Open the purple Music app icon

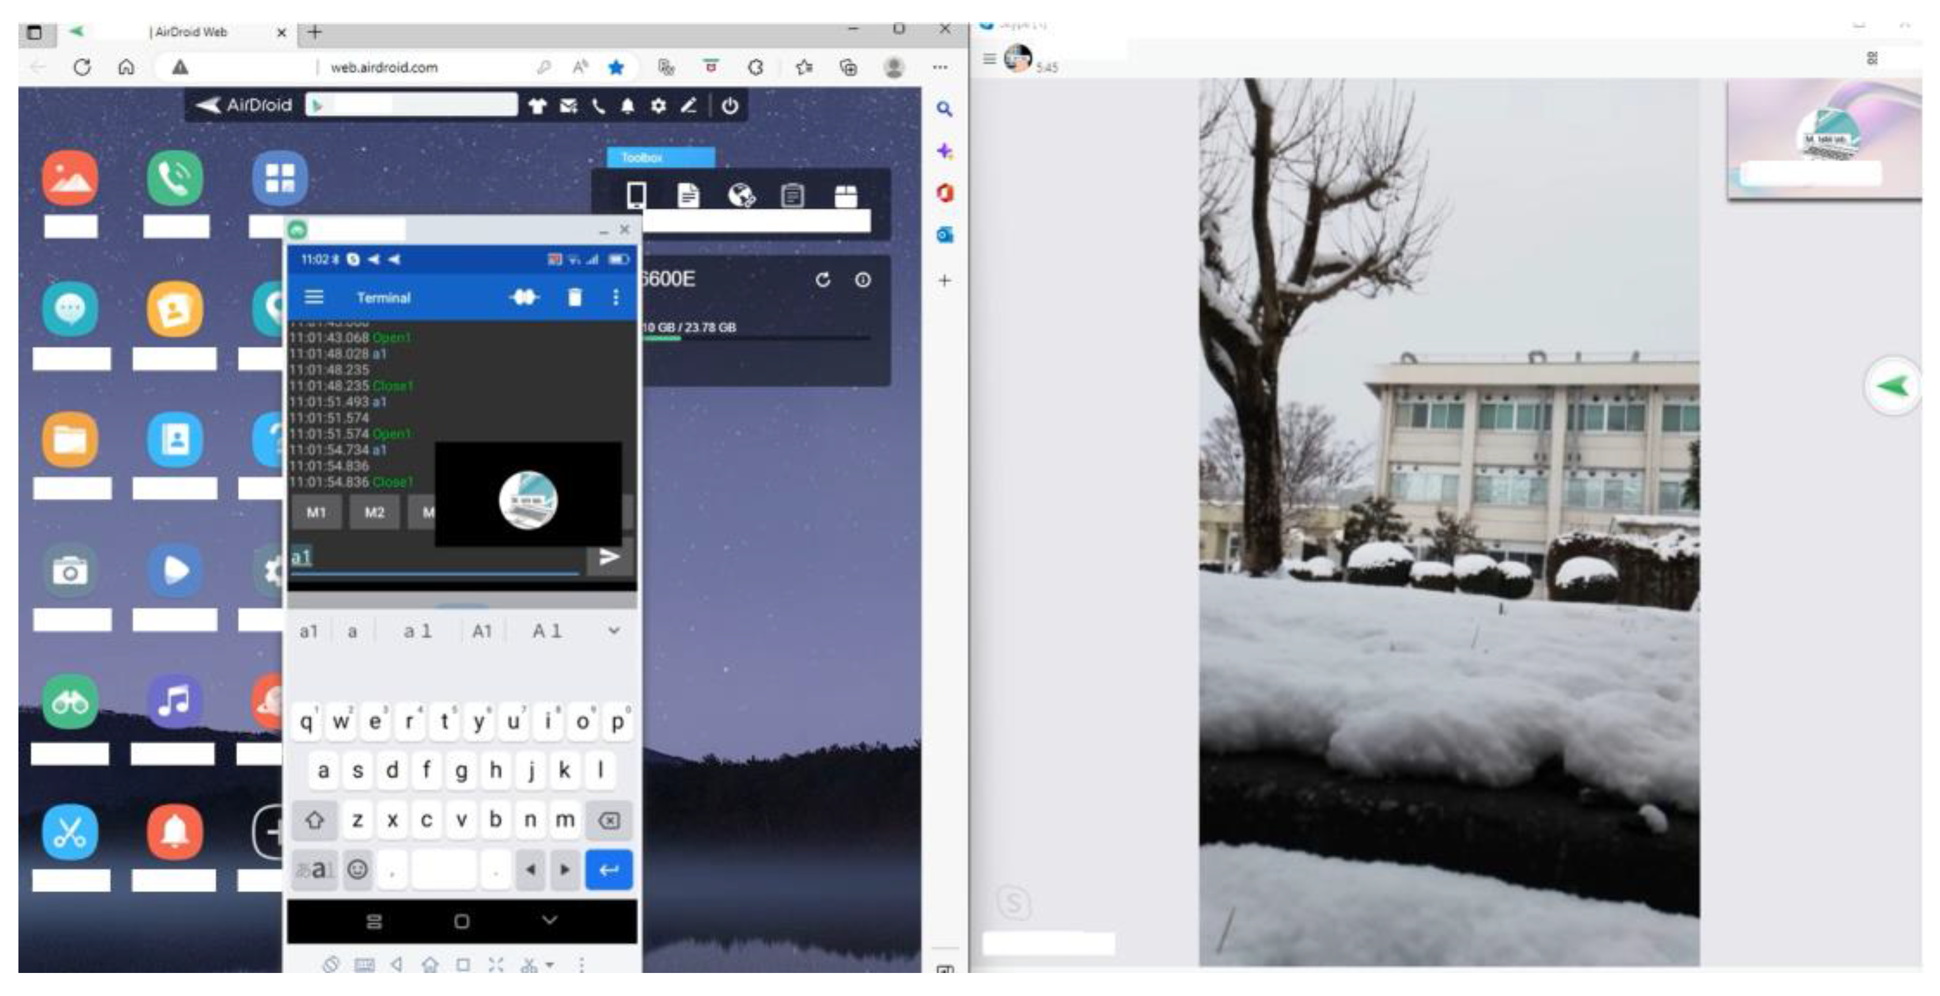pyautogui.click(x=175, y=702)
